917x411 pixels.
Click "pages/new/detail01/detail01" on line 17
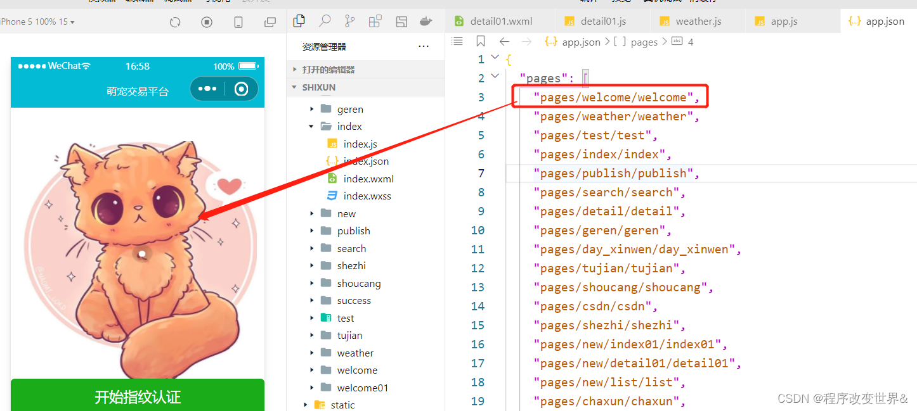pyautogui.click(x=634, y=364)
